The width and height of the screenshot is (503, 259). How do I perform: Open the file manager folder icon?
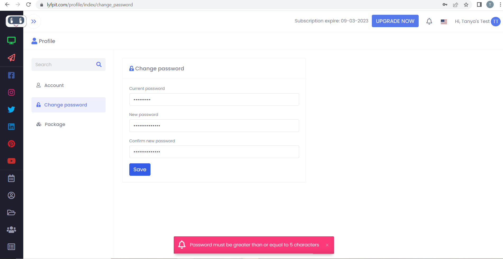(11, 213)
